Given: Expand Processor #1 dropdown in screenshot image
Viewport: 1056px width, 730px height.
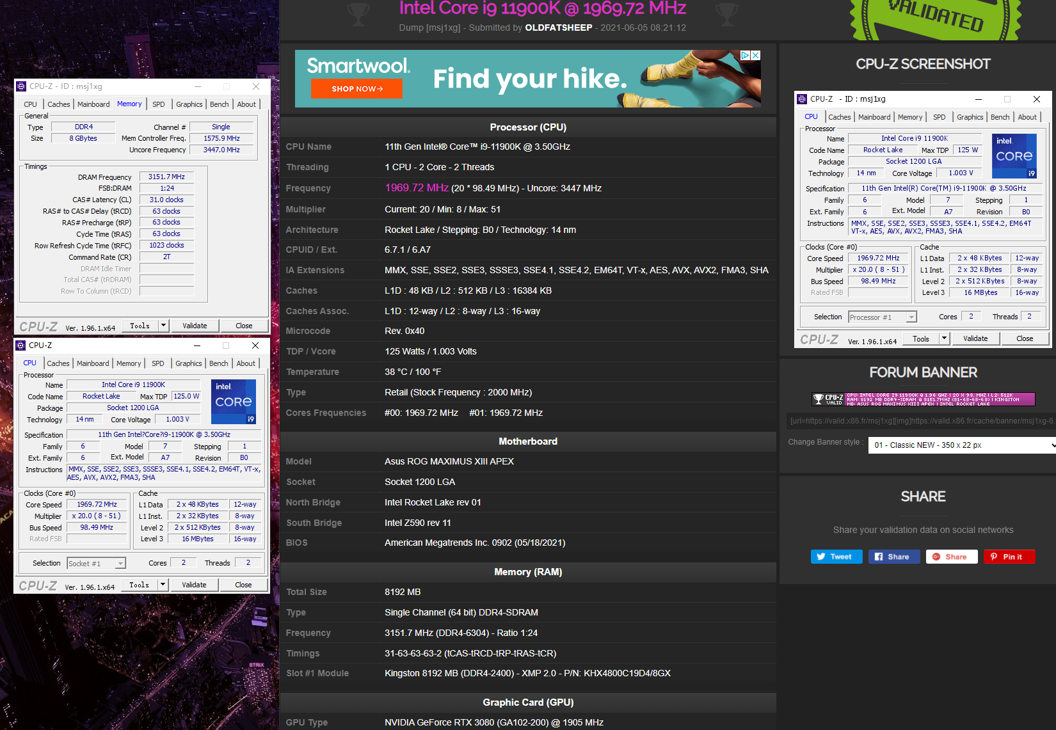Looking at the screenshot, I should [x=911, y=317].
